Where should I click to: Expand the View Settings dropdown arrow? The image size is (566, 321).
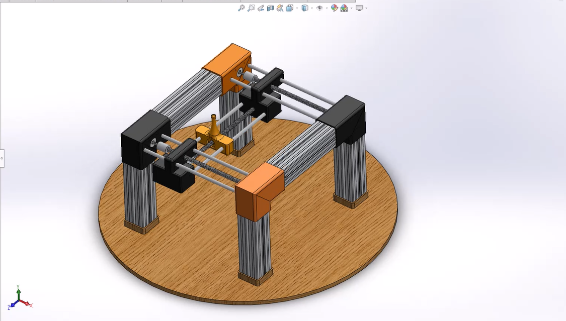(x=366, y=8)
